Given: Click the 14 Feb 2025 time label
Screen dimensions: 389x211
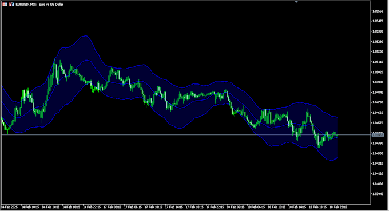Looking at the screenshot, I should [x=9, y=207].
